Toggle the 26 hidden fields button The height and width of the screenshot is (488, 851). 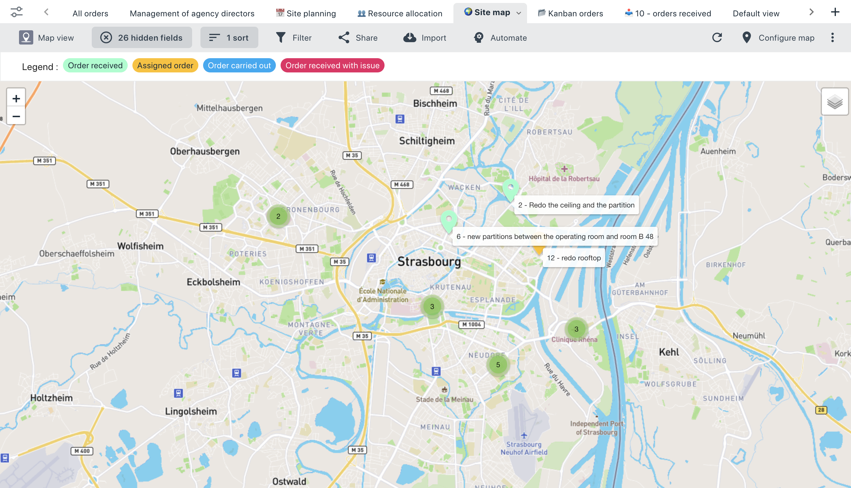click(x=142, y=37)
